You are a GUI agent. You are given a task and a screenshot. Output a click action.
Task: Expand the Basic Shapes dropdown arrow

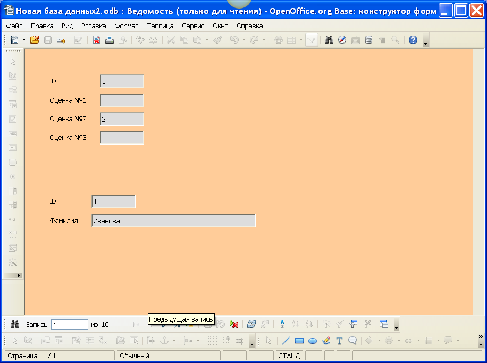click(379, 341)
